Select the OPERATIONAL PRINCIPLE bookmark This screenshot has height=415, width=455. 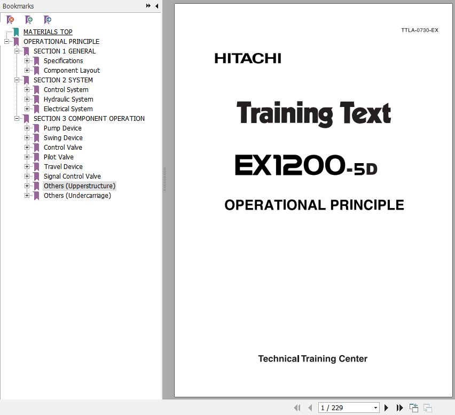click(61, 42)
